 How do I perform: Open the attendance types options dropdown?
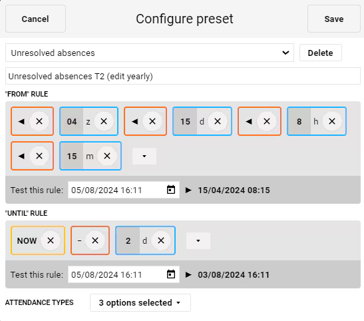point(140,302)
